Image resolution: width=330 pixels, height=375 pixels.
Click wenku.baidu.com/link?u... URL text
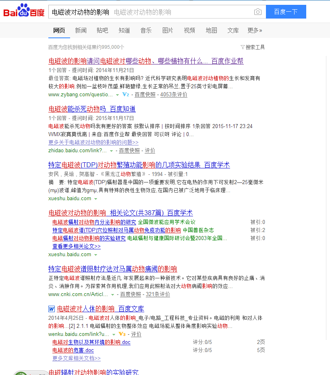click(79, 334)
